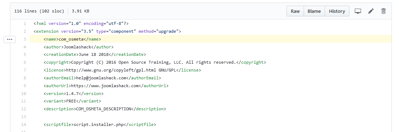Select line number 4
The height and width of the screenshot is (132, 399).
pyautogui.click(x=25, y=47)
